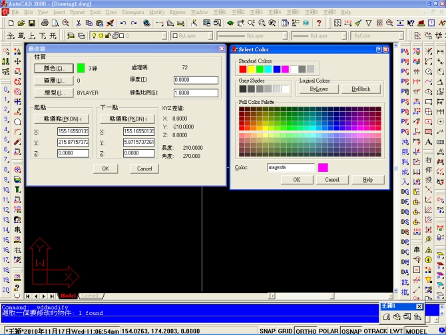
Task: Open the Format menu
Action: (x=77, y=12)
